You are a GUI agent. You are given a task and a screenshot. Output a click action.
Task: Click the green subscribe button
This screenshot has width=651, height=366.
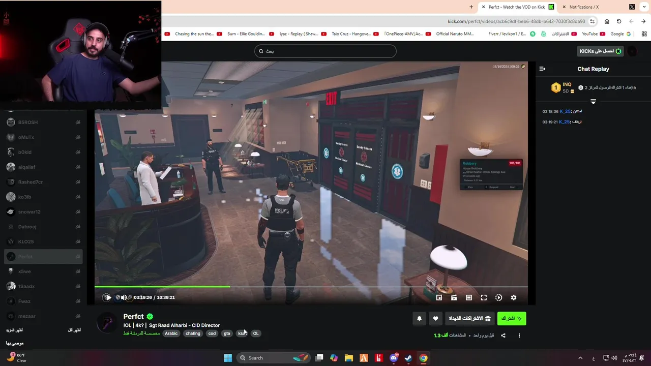click(512, 318)
